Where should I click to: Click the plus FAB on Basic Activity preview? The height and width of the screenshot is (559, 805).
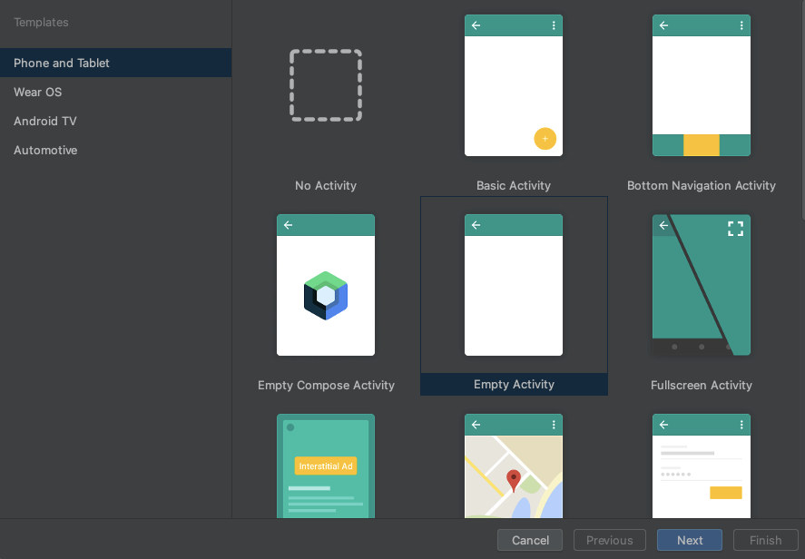pyautogui.click(x=545, y=139)
